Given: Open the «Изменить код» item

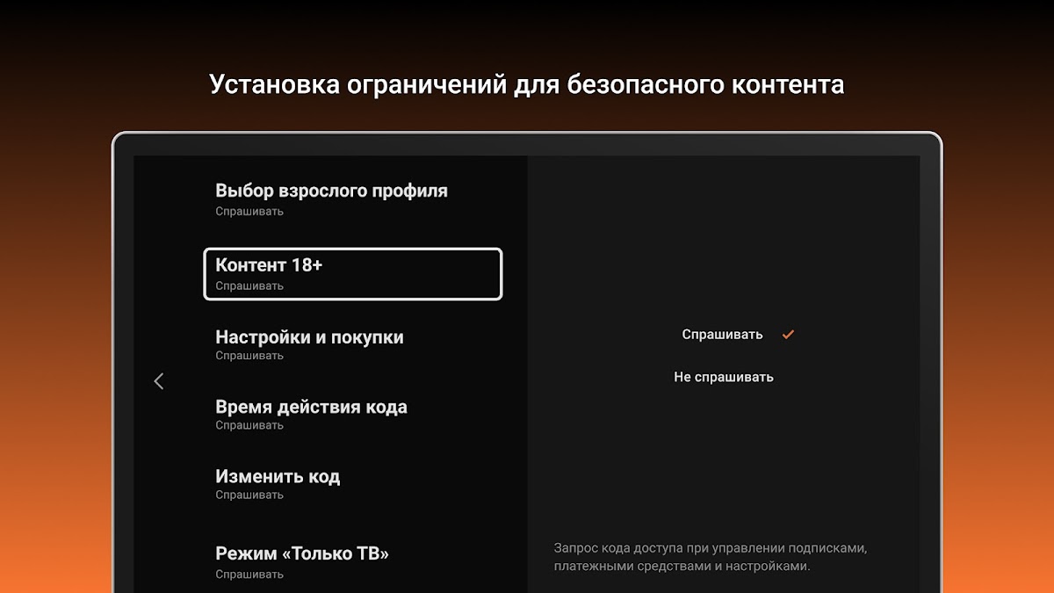Looking at the screenshot, I should pyautogui.click(x=278, y=476).
